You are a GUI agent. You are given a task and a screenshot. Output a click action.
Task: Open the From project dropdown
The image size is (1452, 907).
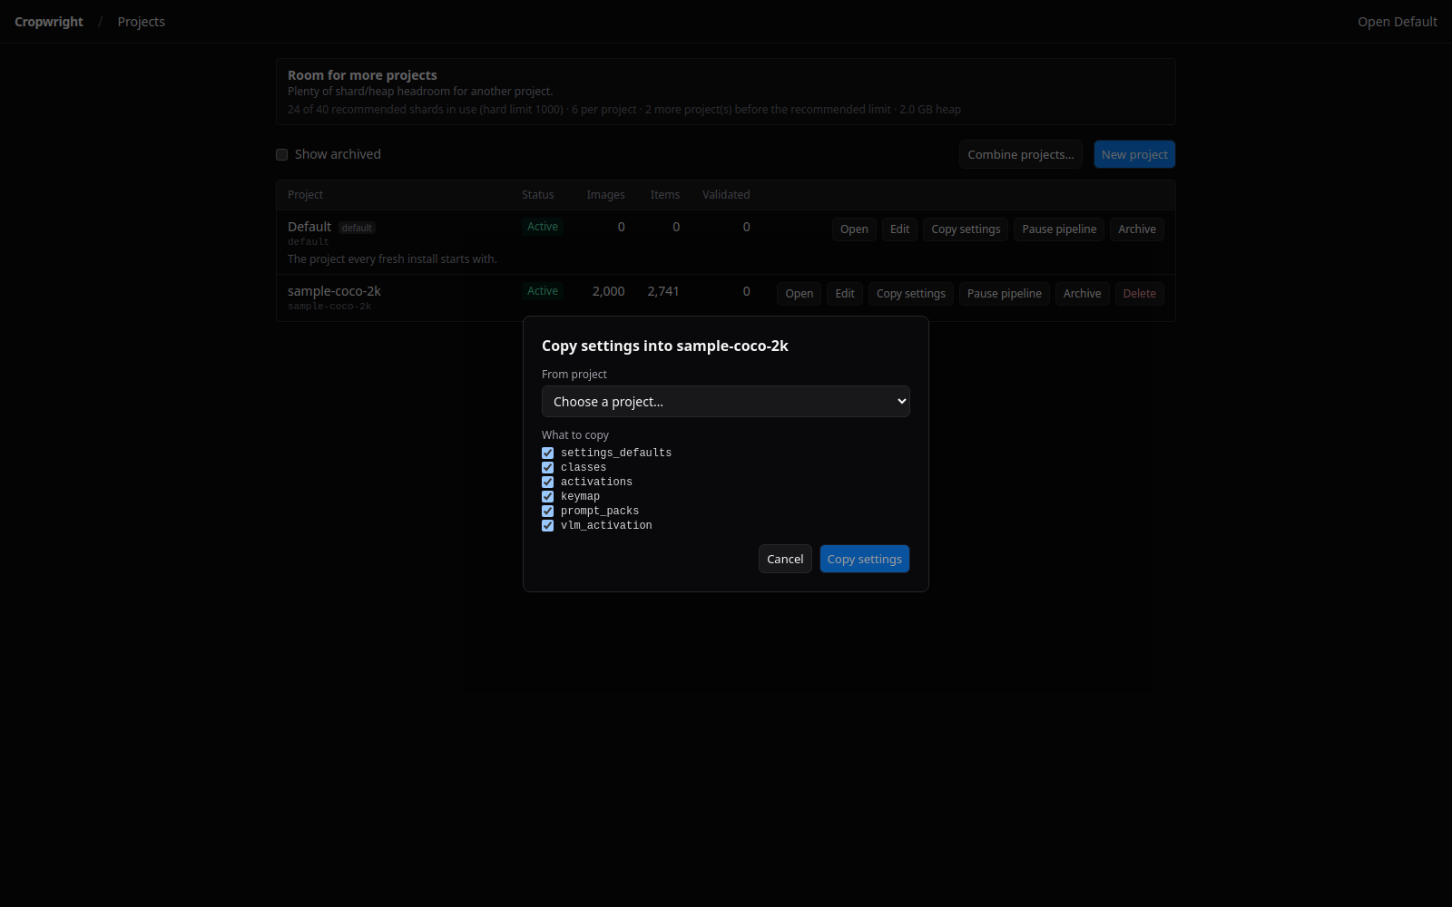coord(726,402)
